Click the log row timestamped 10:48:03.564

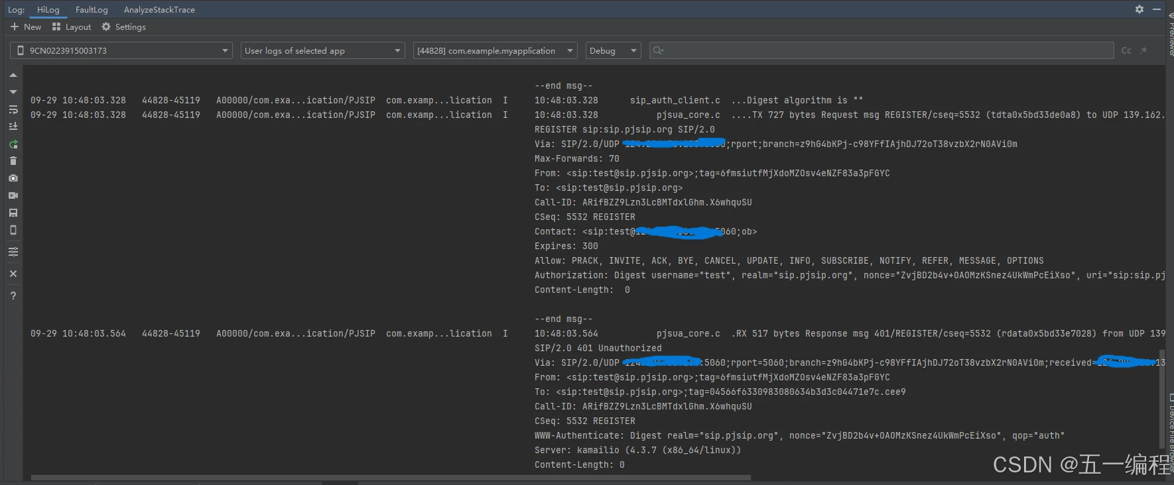coord(597,333)
